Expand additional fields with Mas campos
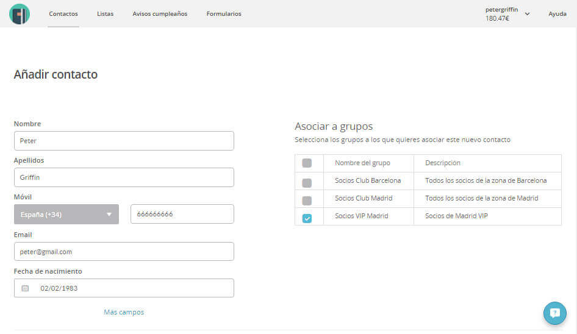This screenshot has width=577, height=334. pyautogui.click(x=124, y=312)
